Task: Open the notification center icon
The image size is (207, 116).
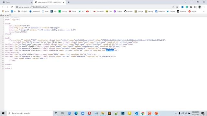Action: point(203,113)
